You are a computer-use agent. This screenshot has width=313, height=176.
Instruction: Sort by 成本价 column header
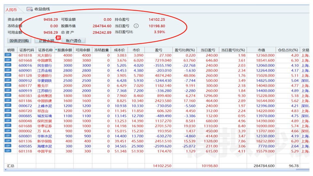119,50
